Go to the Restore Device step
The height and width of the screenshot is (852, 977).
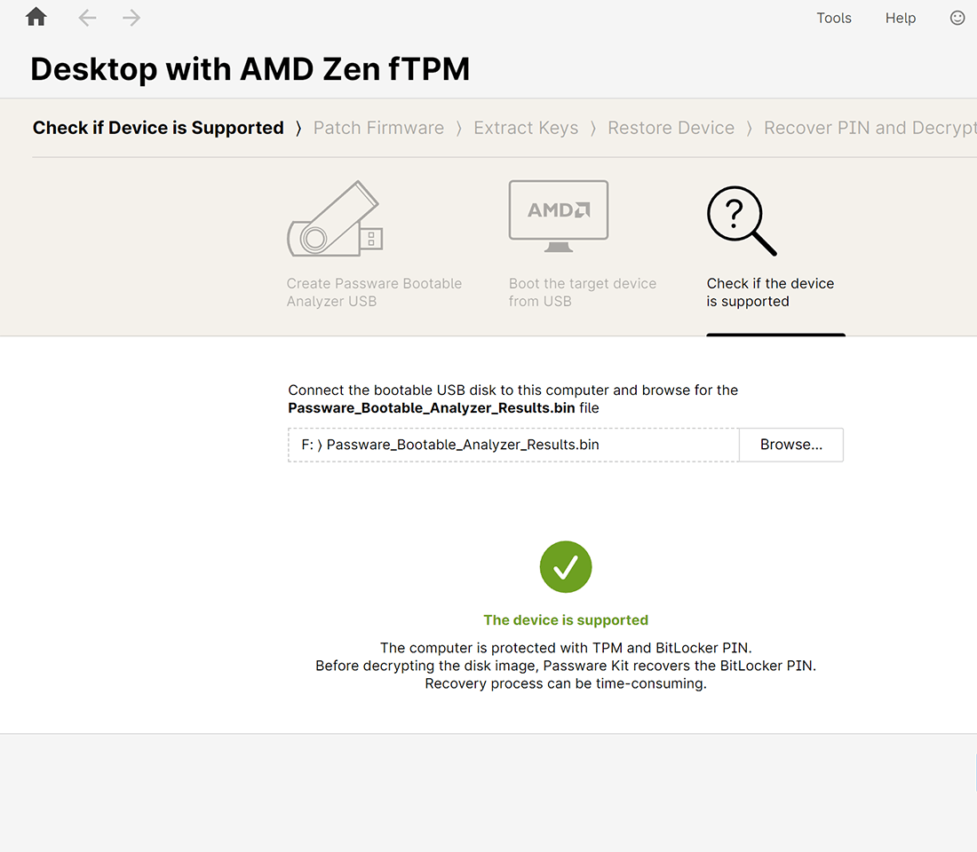coord(671,128)
